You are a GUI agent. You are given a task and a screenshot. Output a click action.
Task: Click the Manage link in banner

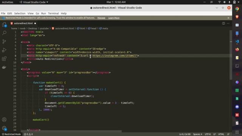click(x=101, y=18)
